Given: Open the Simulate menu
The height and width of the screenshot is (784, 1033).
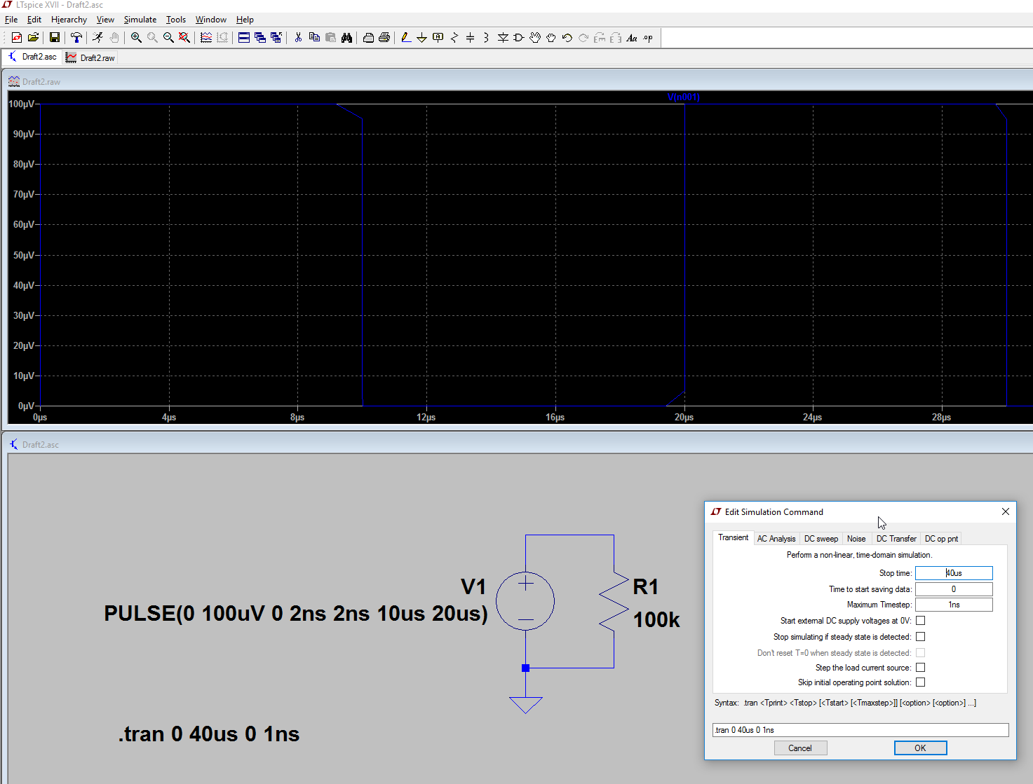Looking at the screenshot, I should [x=140, y=20].
